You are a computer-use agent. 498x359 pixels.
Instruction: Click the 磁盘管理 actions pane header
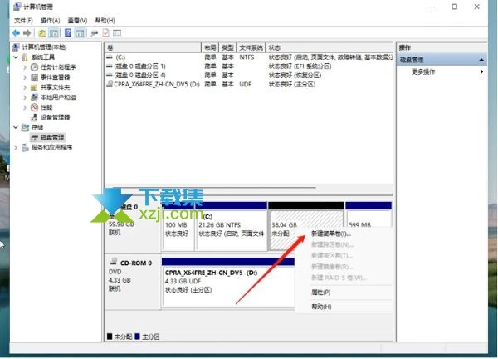(442, 60)
